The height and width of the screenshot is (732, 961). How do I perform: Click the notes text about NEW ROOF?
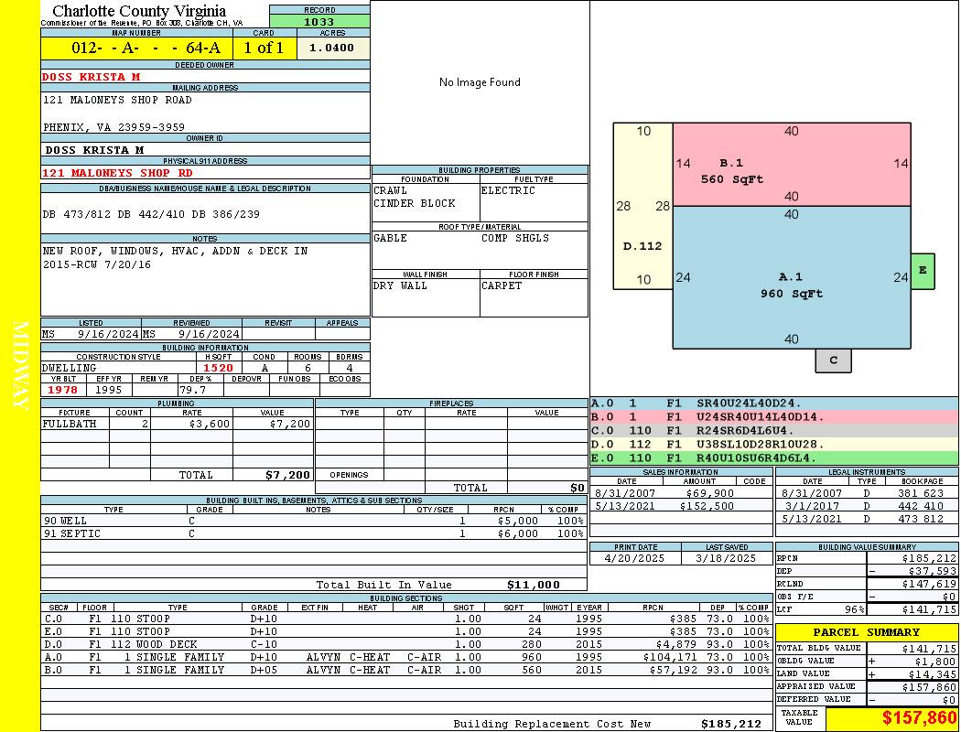176,258
